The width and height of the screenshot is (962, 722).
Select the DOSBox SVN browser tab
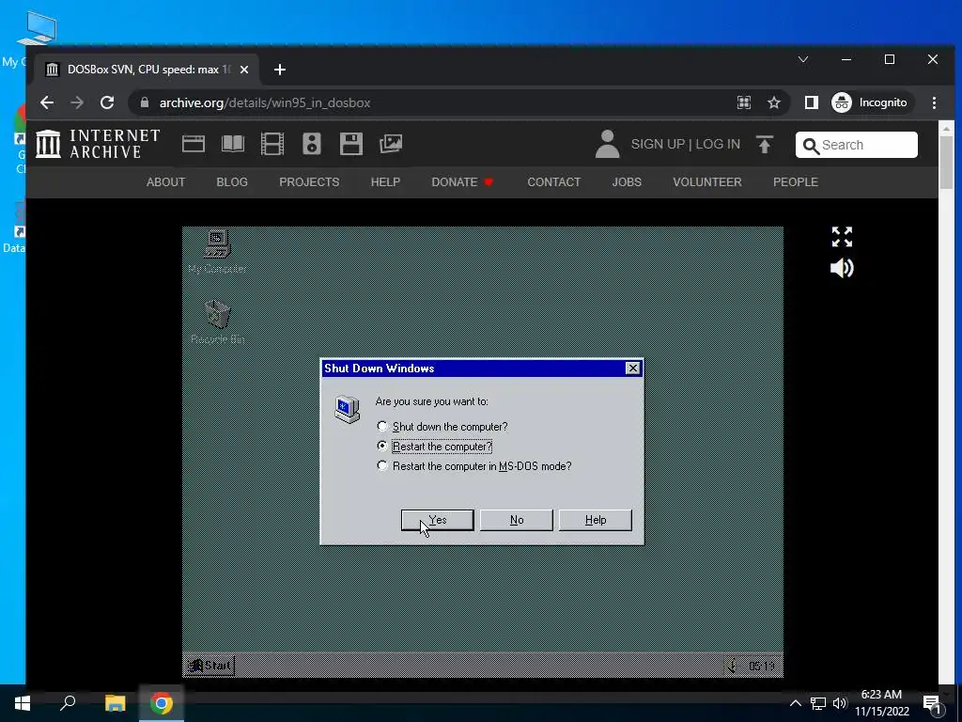[146, 70]
